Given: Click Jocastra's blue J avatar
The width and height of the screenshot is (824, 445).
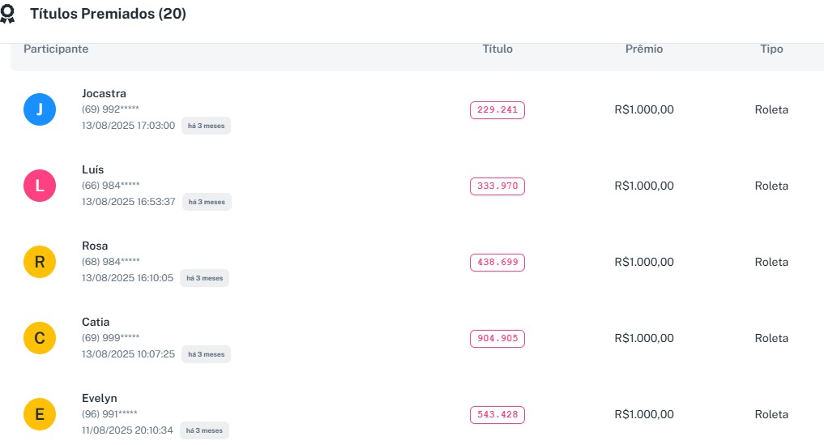Looking at the screenshot, I should [40, 109].
